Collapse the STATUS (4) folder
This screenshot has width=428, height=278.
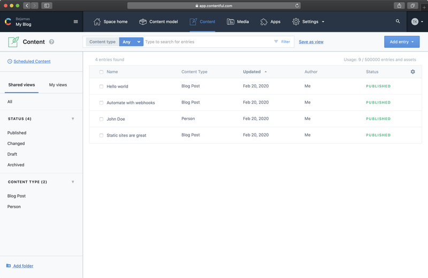(x=73, y=118)
